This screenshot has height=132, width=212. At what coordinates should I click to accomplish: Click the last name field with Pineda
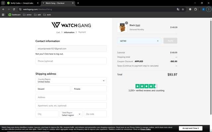pyautogui.click(x=89, y=89)
